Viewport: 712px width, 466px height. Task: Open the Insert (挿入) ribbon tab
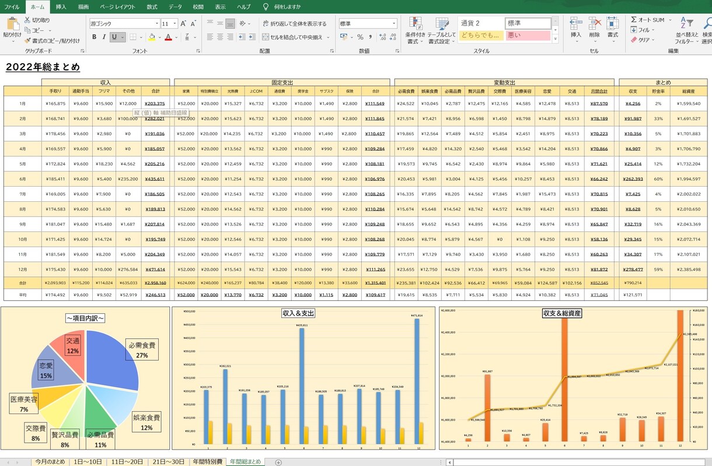61,7
